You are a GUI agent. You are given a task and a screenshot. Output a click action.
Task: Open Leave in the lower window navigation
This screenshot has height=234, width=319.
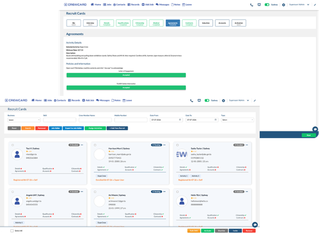click(127, 100)
